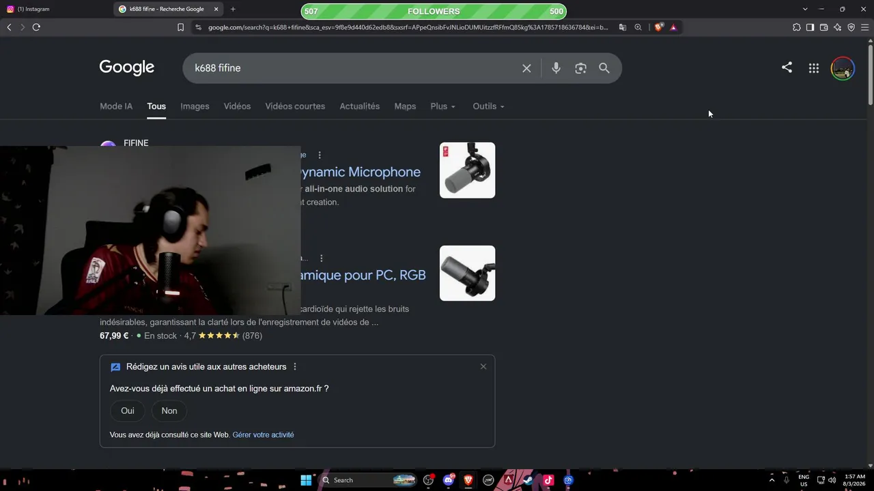874x491 pixels.
Task: Open options menu for second search result
Action: (x=321, y=258)
